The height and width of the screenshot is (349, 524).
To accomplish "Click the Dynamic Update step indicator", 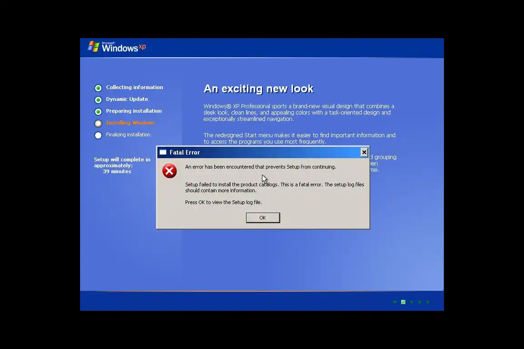I will pos(98,100).
